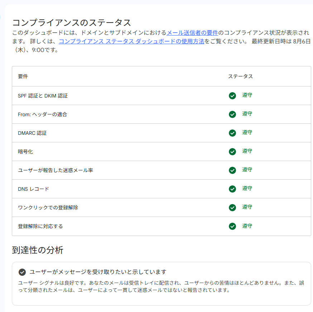The height and width of the screenshot is (312, 313).
Task: Select the ユーザーが報告した迷惑メール率 requirement text
Action: 56,170
